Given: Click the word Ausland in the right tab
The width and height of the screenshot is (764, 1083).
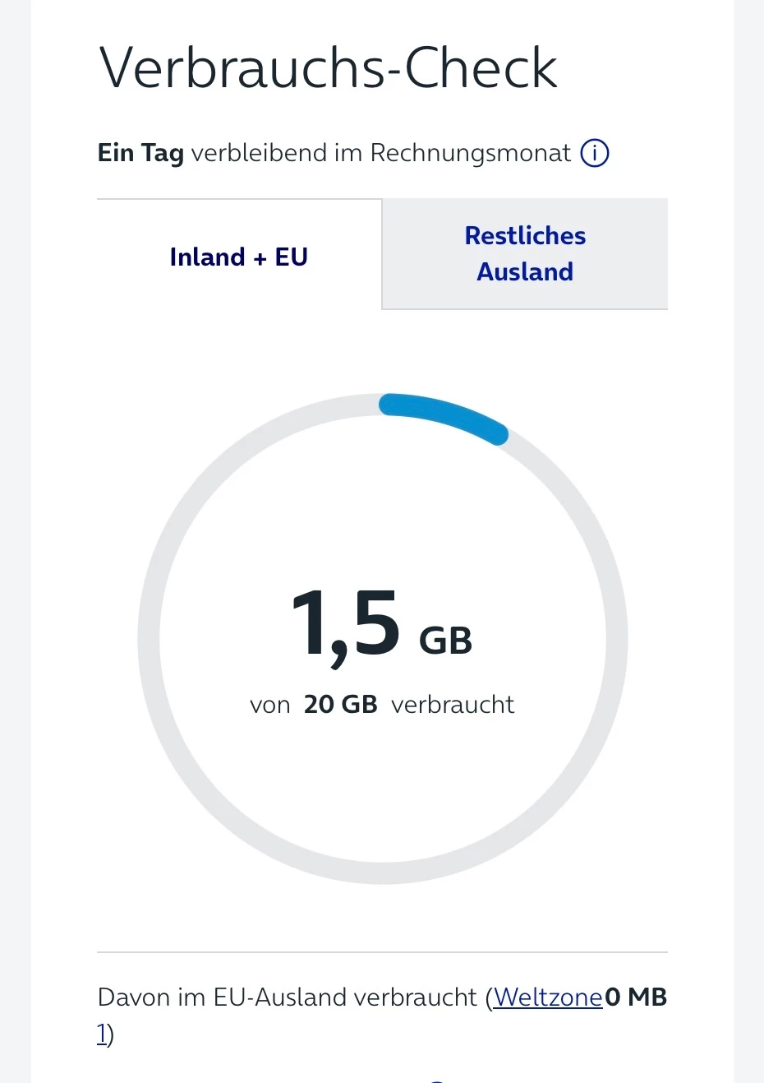Looking at the screenshot, I should coord(525,272).
